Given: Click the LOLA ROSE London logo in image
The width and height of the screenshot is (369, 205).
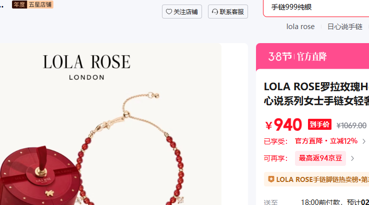Looking at the screenshot, I should 86,67.
